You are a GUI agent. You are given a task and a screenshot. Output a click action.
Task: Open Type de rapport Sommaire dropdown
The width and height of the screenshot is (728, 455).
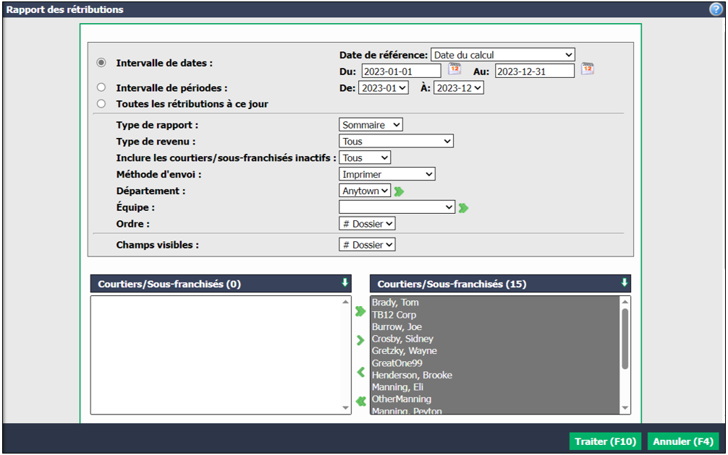[371, 125]
